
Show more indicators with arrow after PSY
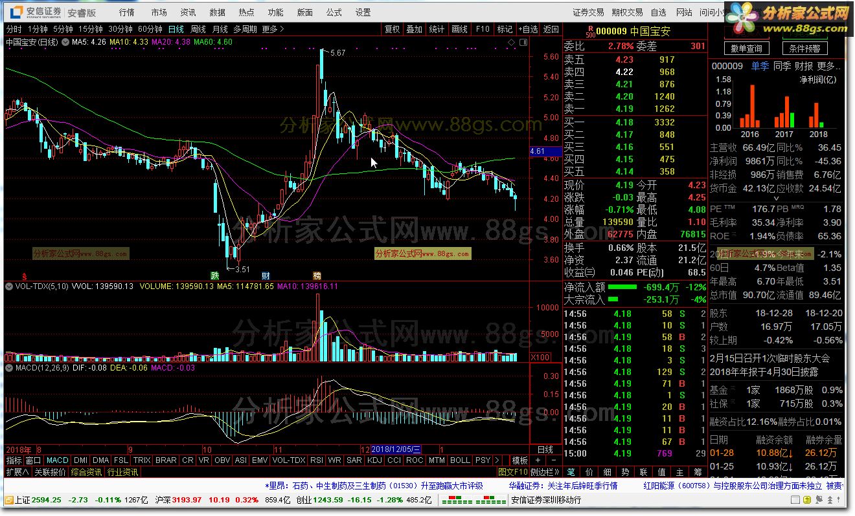[x=497, y=460]
